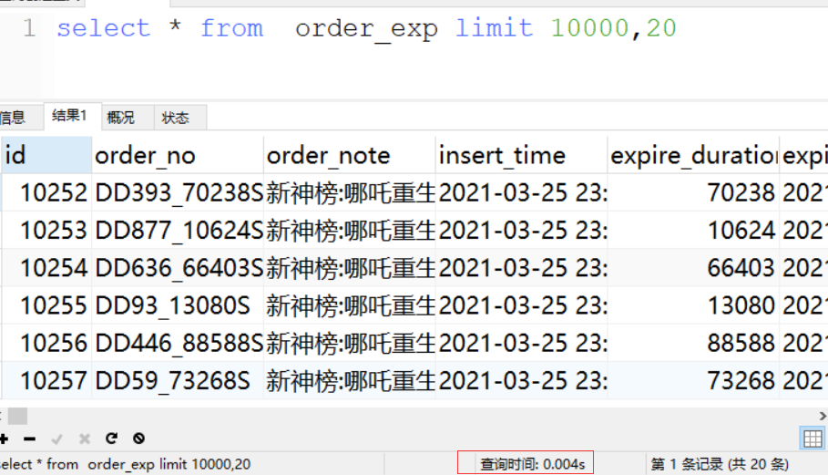The width and height of the screenshot is (828, 475).
Task: Click order_no cell DD636_66403S
Action: click(x=178, y=268)
